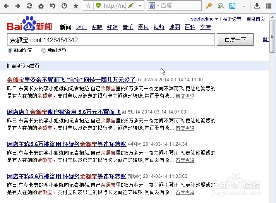Open the 新华网 headline 网店主称5.6万被盗用

pos(67,176)
